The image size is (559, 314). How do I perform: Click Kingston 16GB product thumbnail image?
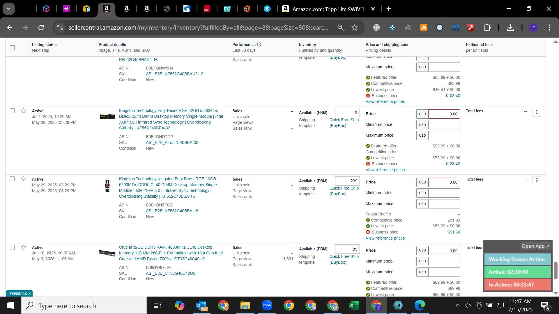click(x=107, y=185)
